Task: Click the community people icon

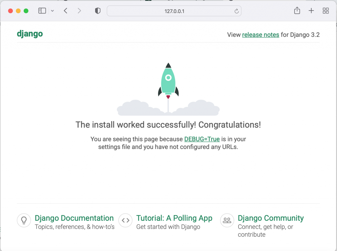Action: [x=227, y=220]
